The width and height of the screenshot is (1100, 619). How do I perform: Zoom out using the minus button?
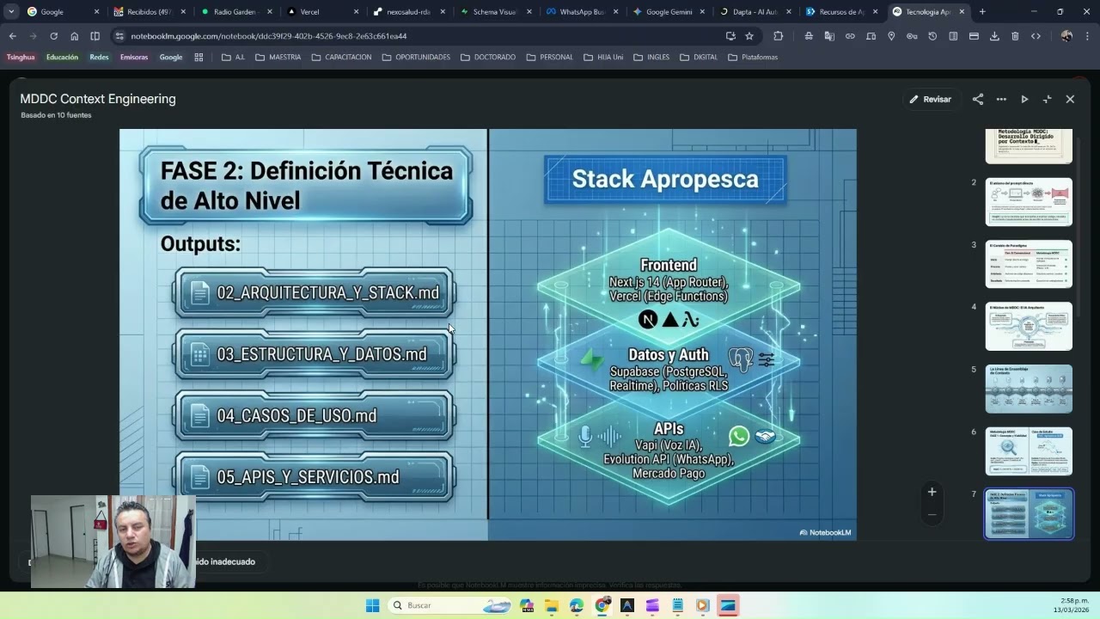click(932, 515)
